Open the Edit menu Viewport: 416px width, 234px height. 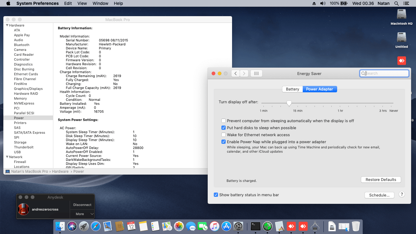(68, 3)
